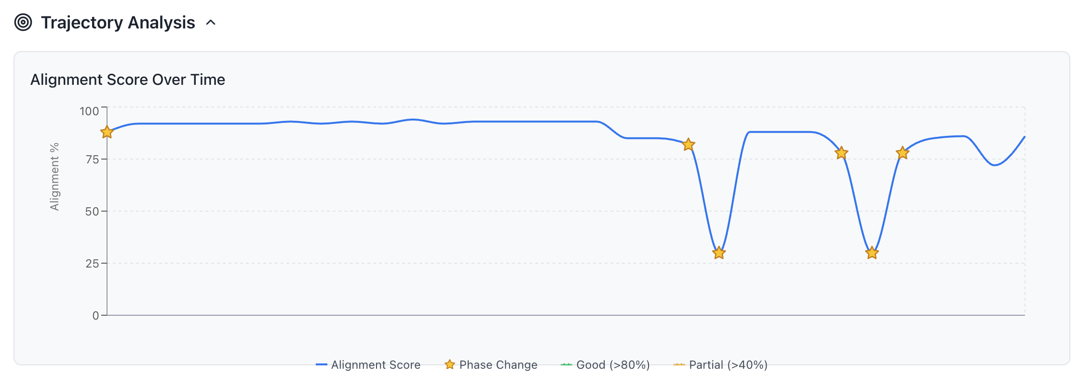Click the bullseye icon beside Trajectory Analysis
Viewport: 1080px width, 375px height.
(23, 22)
